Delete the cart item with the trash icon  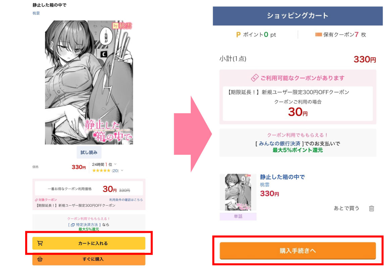[372, 208]
